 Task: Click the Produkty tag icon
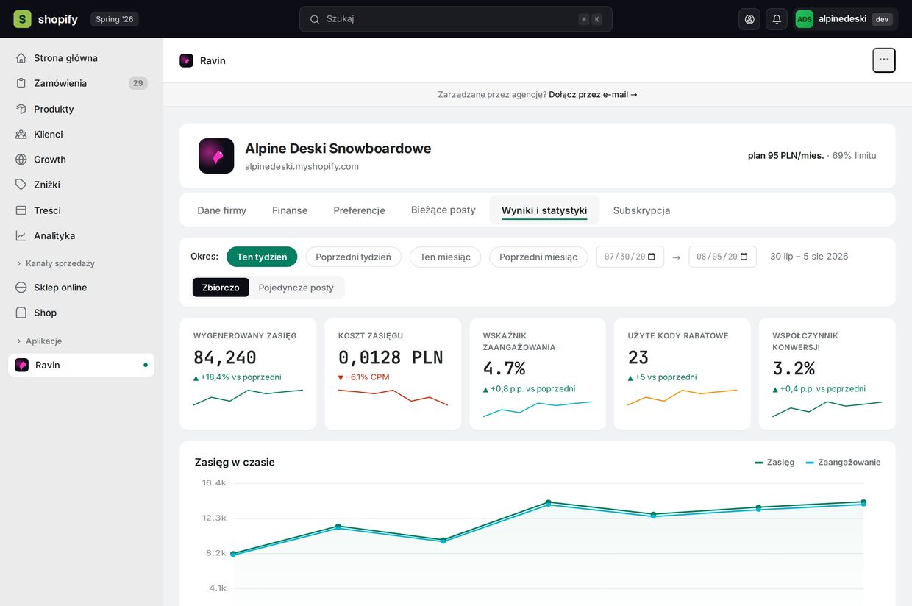21,109
